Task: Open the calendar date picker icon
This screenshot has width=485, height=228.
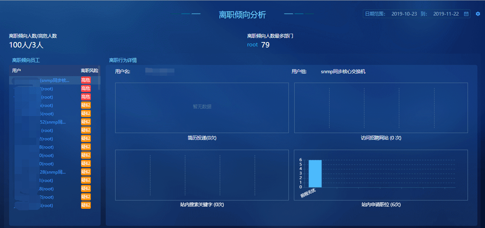Action: click(x=466, y=14)
